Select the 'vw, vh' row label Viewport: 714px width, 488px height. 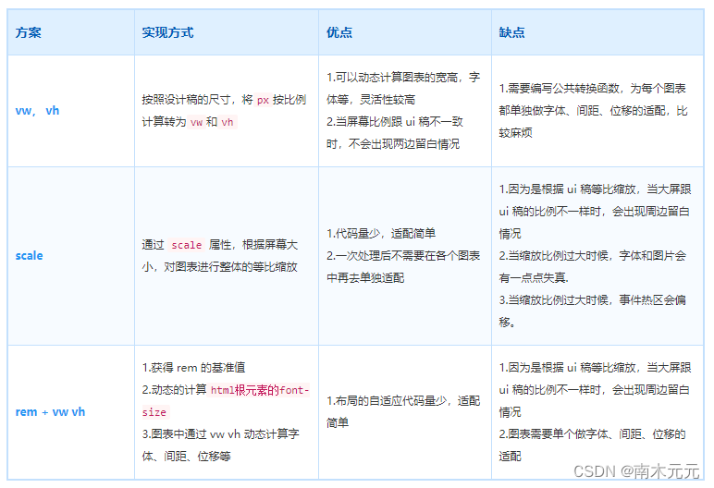tap(37, 111)
